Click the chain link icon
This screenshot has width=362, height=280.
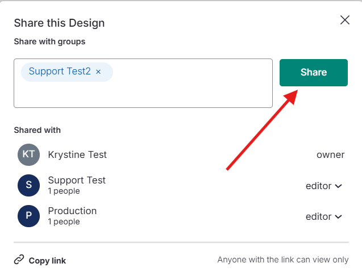tap(19, 260)
